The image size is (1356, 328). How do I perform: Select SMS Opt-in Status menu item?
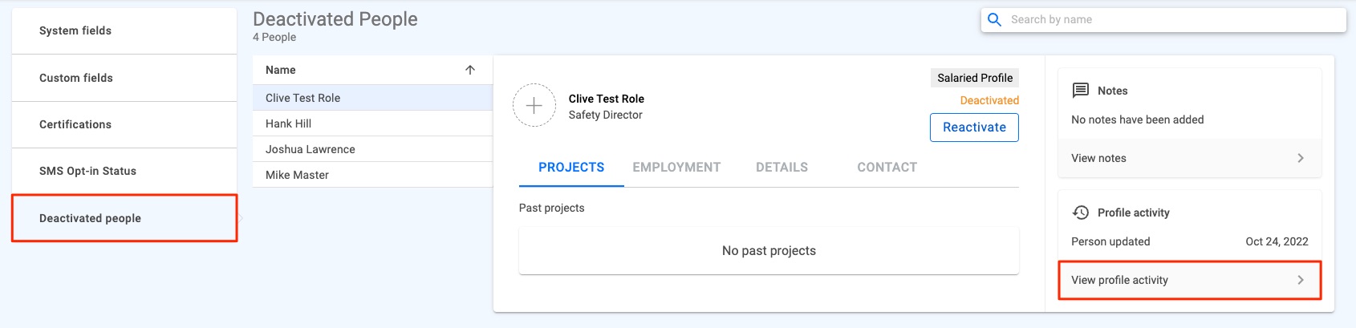124,171
